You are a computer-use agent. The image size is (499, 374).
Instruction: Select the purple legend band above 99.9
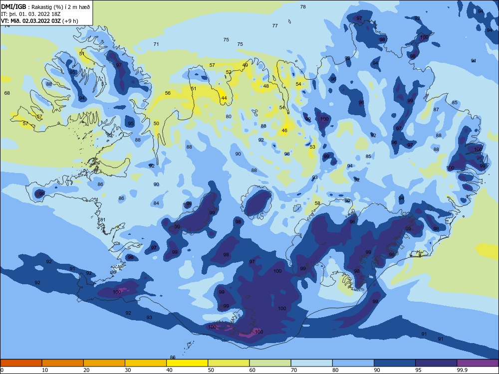point(478,363)
